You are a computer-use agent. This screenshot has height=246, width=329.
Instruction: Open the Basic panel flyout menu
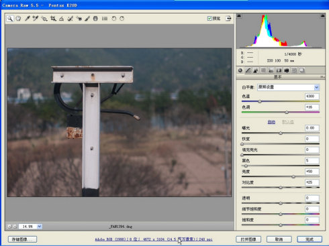tap(322, 77)
